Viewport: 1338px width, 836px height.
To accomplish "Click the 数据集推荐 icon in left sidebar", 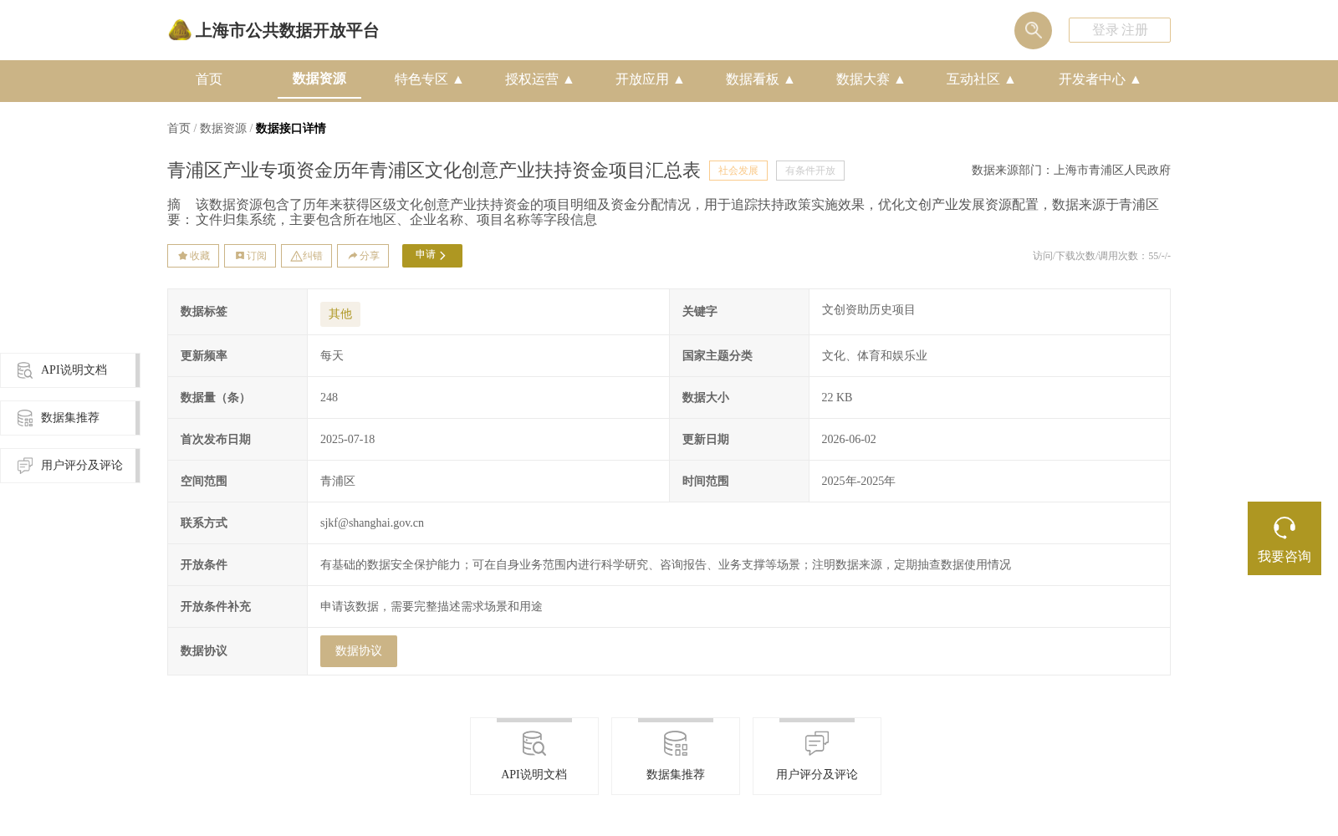I will 25,418.
